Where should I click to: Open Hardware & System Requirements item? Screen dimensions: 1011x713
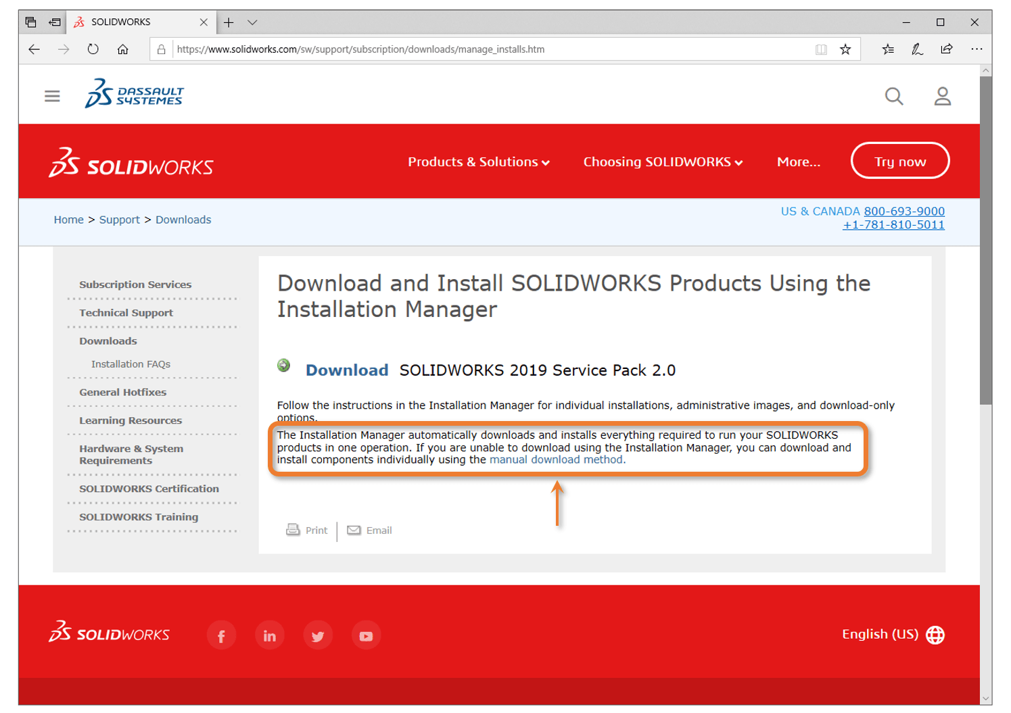(131, 455)
